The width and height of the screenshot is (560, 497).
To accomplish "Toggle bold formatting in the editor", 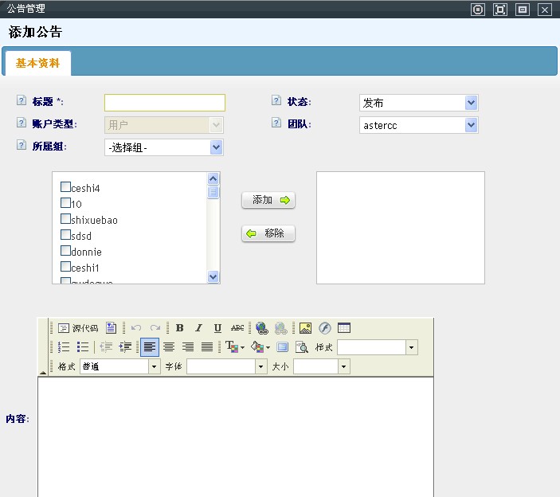I will [x=180, y=328].
